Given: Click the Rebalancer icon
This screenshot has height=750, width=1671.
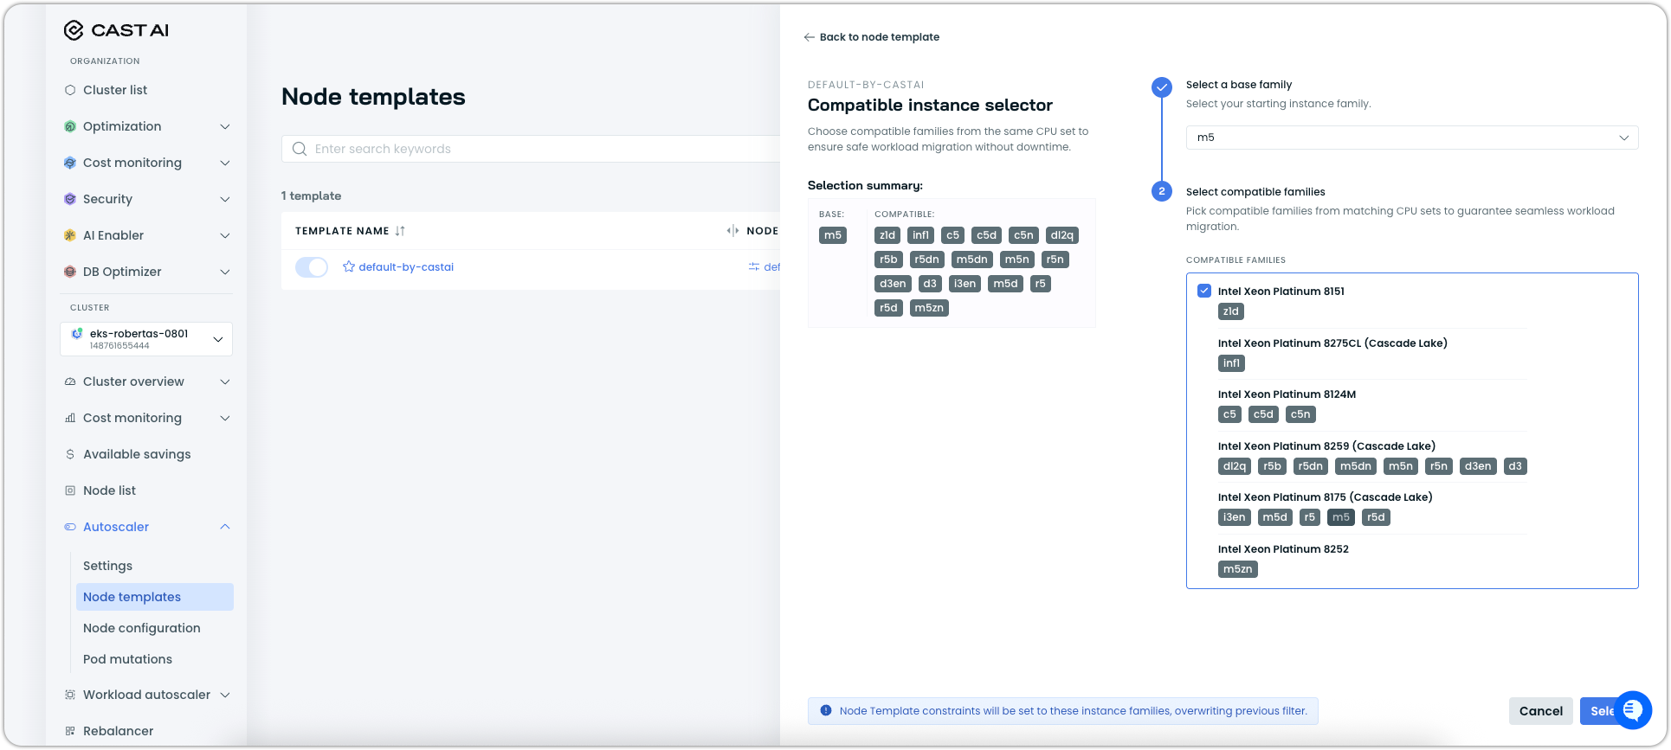Looking at the screenshot, I should tap(70, 731).
